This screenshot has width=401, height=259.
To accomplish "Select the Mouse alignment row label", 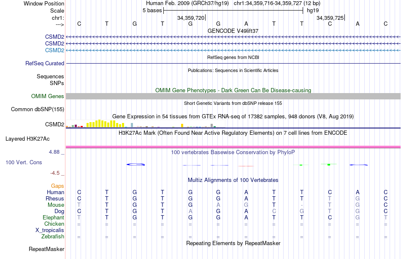I will 56,205.
